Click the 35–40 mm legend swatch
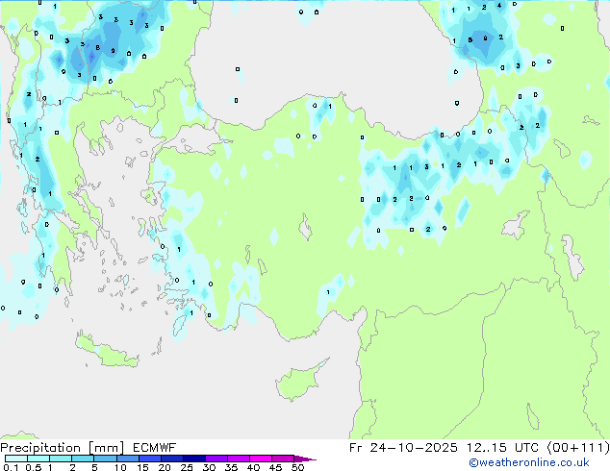 [239, 459]
